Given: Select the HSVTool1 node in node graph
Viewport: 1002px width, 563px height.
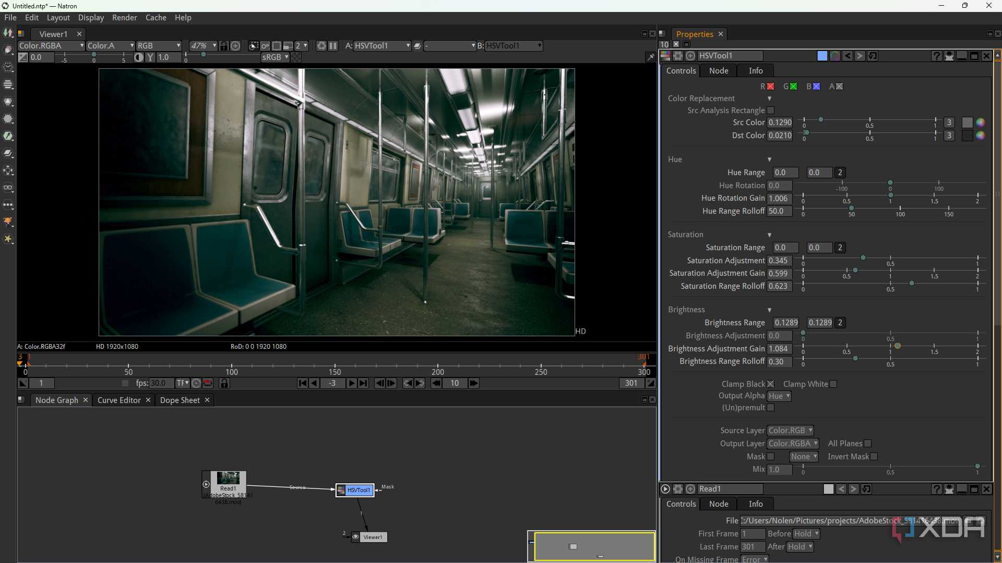Looking at the screenshot, I should pos(355,490).
